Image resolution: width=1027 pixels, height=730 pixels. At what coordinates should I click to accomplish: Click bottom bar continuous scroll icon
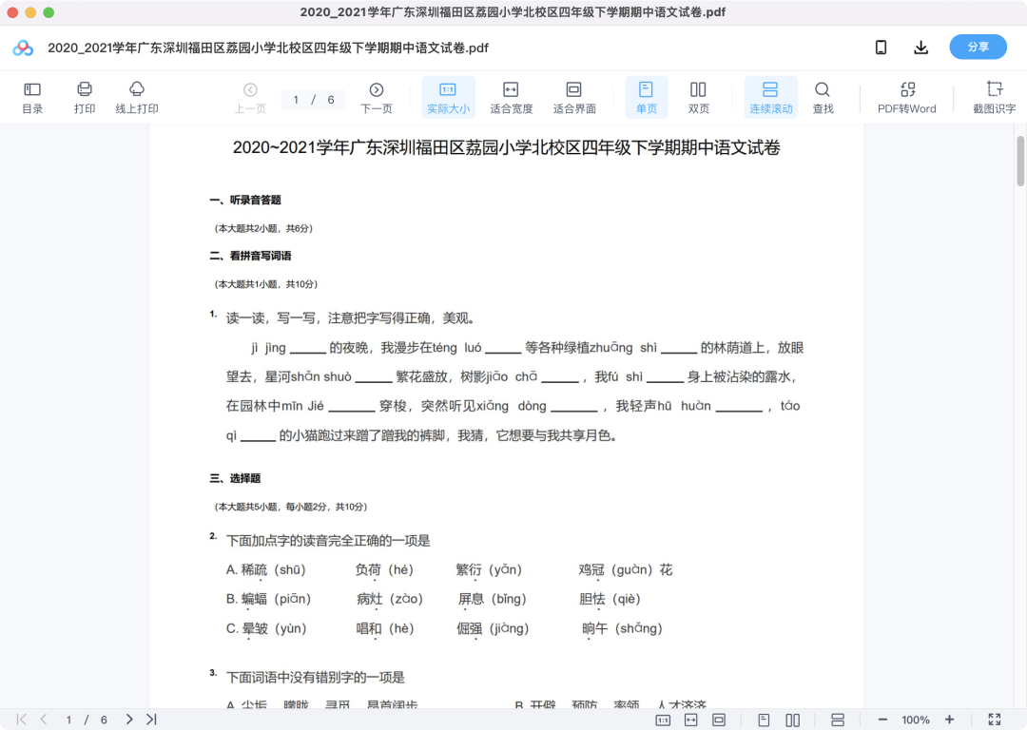click(838, 720)
